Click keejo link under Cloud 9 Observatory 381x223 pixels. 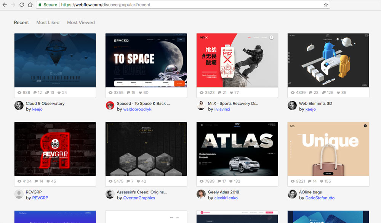tap(37, 109)
